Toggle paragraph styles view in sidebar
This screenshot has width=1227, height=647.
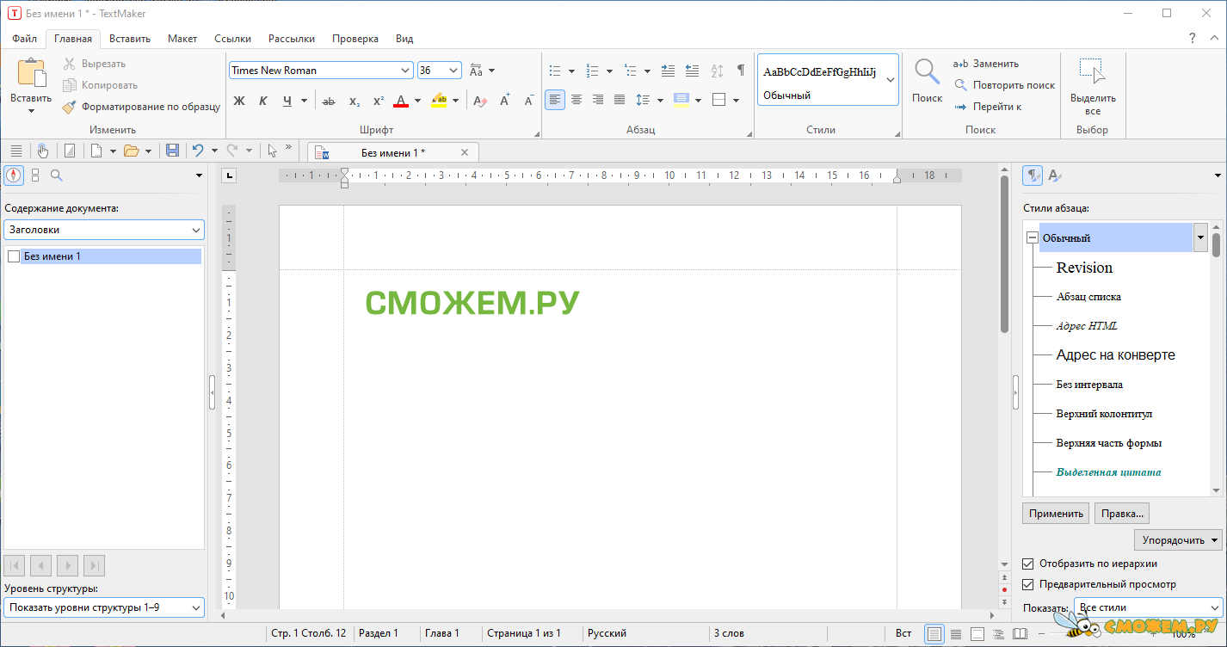click(1033, 176)
